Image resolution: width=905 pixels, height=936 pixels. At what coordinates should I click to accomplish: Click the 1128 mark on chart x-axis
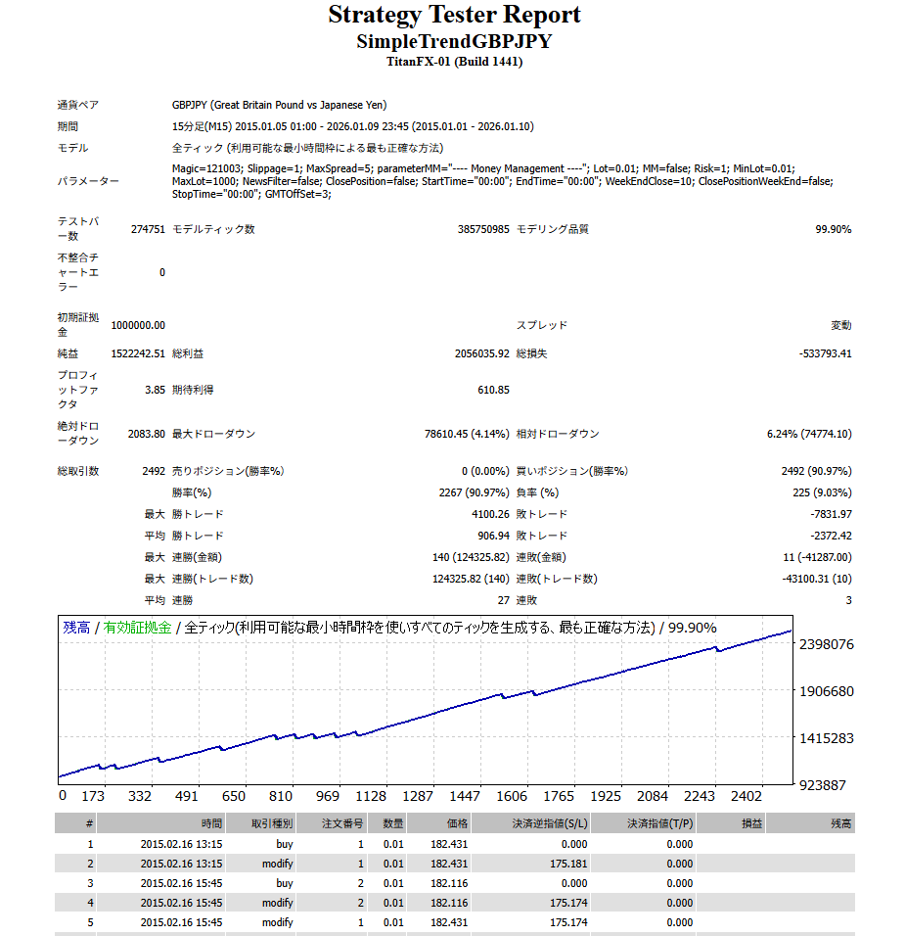pos(371,797)
